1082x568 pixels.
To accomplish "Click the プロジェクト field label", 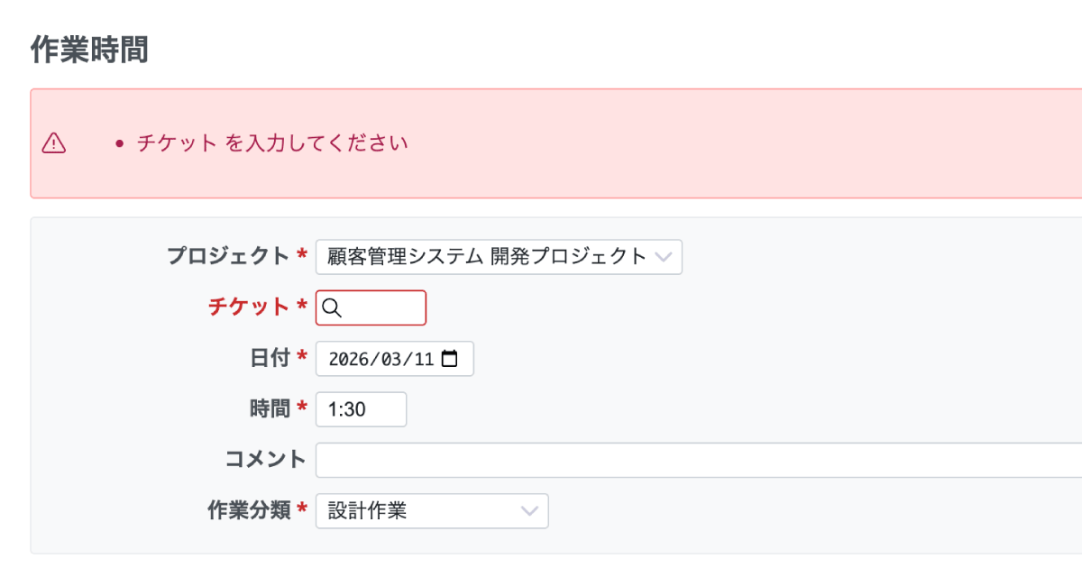I will tap(228, 256).
